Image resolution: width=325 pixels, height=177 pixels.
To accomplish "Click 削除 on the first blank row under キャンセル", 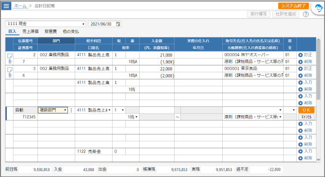I will tap(305, 131).
